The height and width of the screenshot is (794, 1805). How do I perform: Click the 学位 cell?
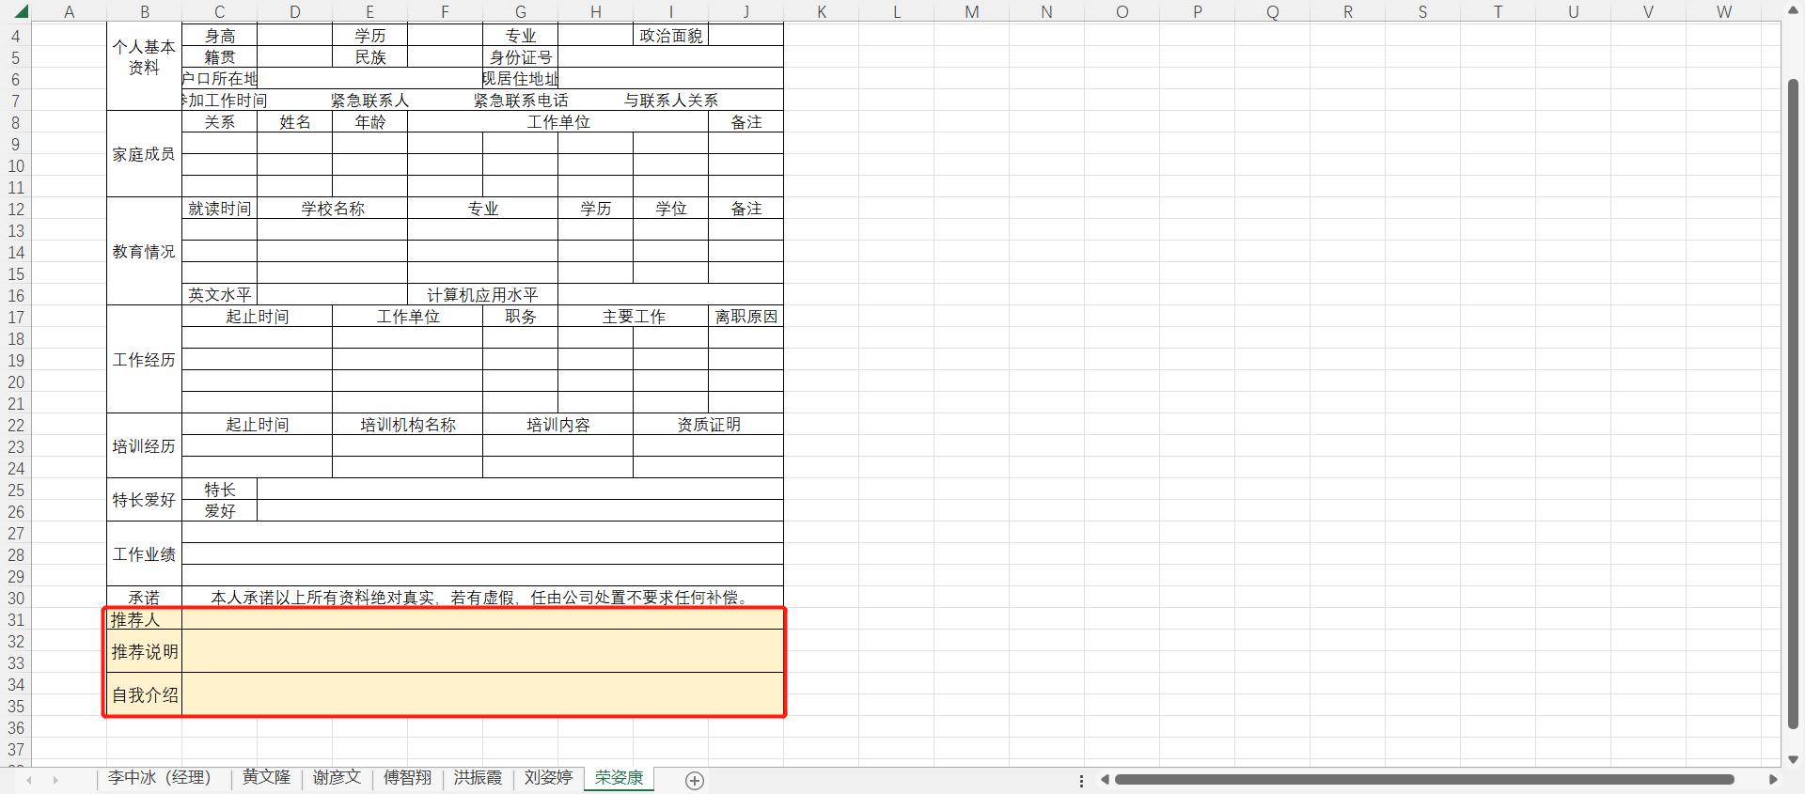point(670,209)
